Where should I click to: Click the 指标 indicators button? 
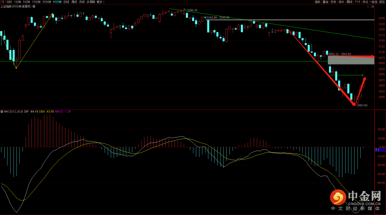tap(317, 2)
